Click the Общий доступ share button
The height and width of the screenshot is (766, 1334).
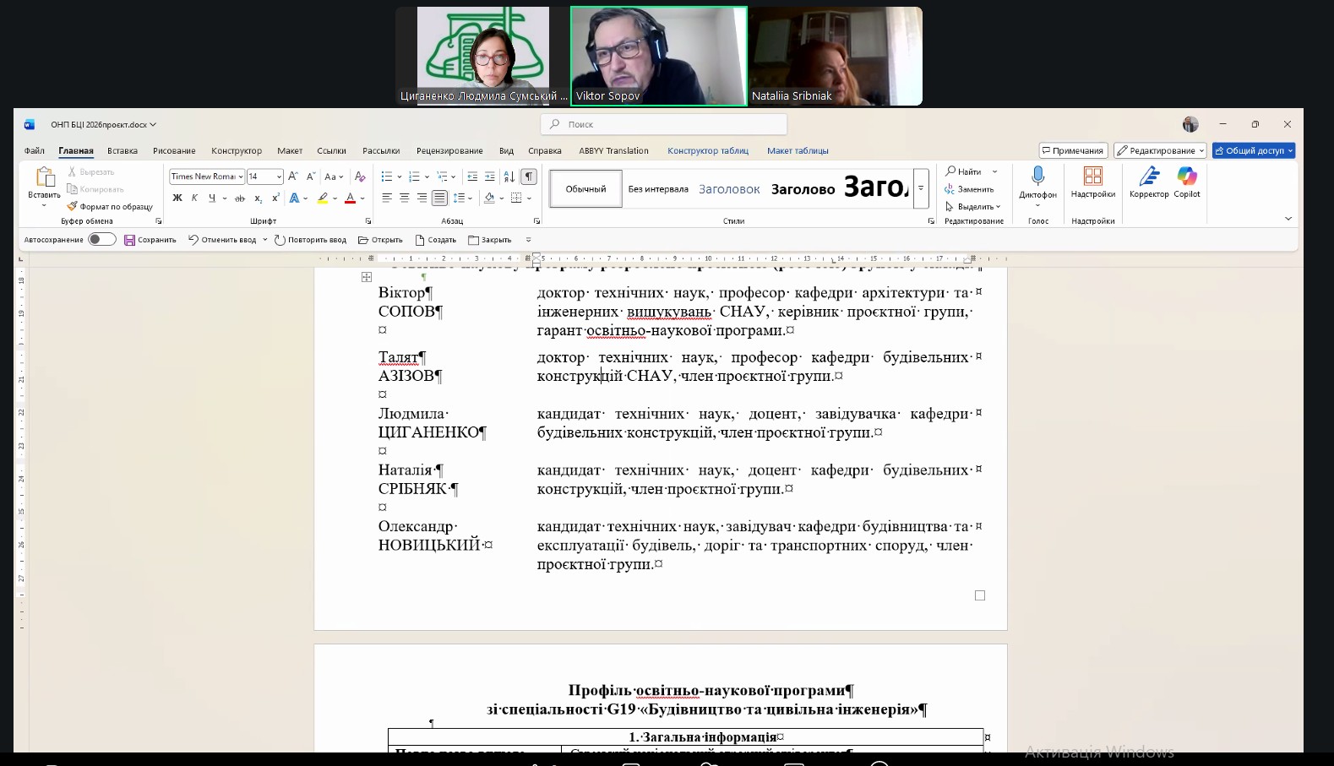pyautogui.click(x=1254, y=150)
